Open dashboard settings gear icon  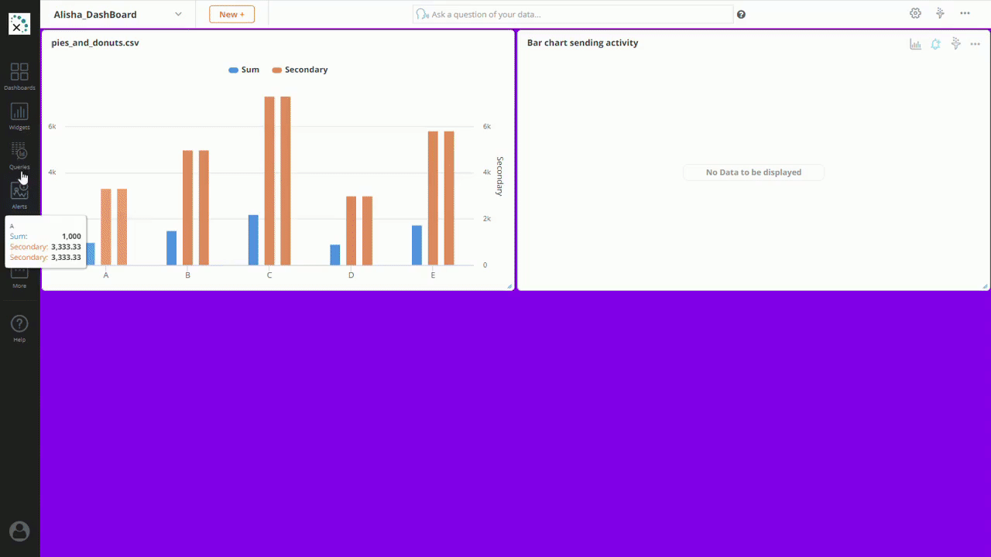(915, 14)
